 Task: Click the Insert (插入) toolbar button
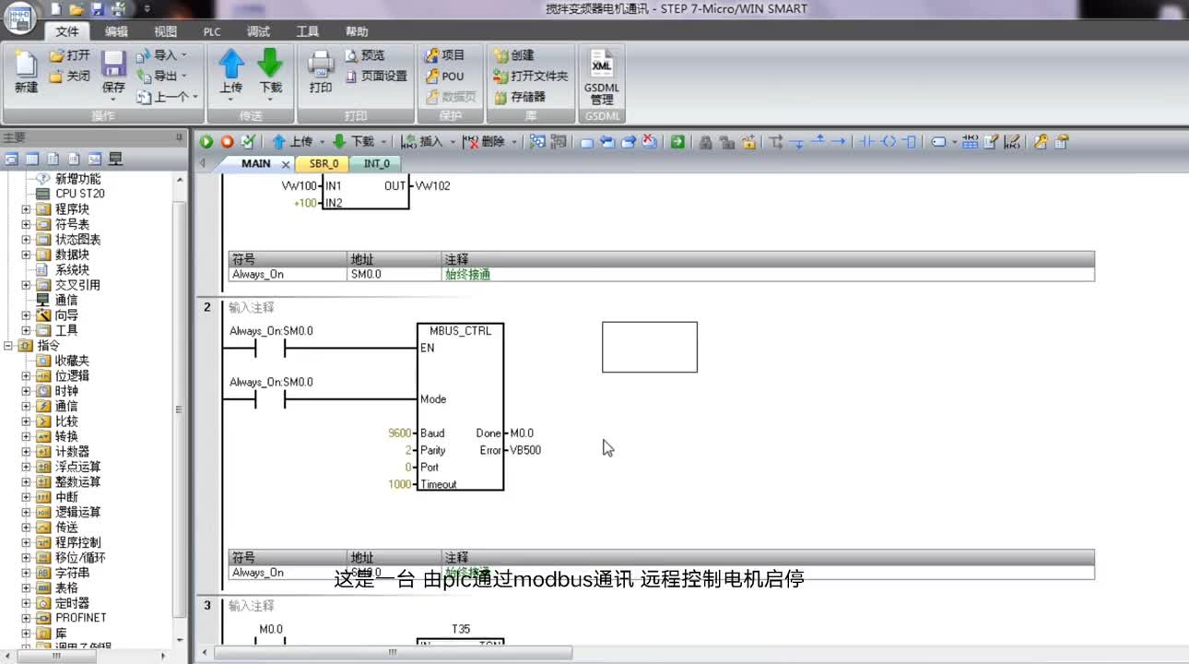[x=423, y=142]
